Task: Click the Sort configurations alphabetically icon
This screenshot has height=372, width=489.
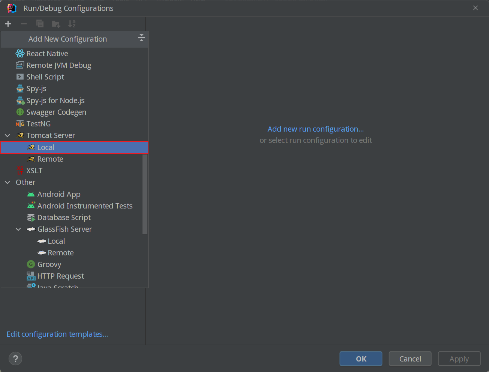Action: click(72, 24)
